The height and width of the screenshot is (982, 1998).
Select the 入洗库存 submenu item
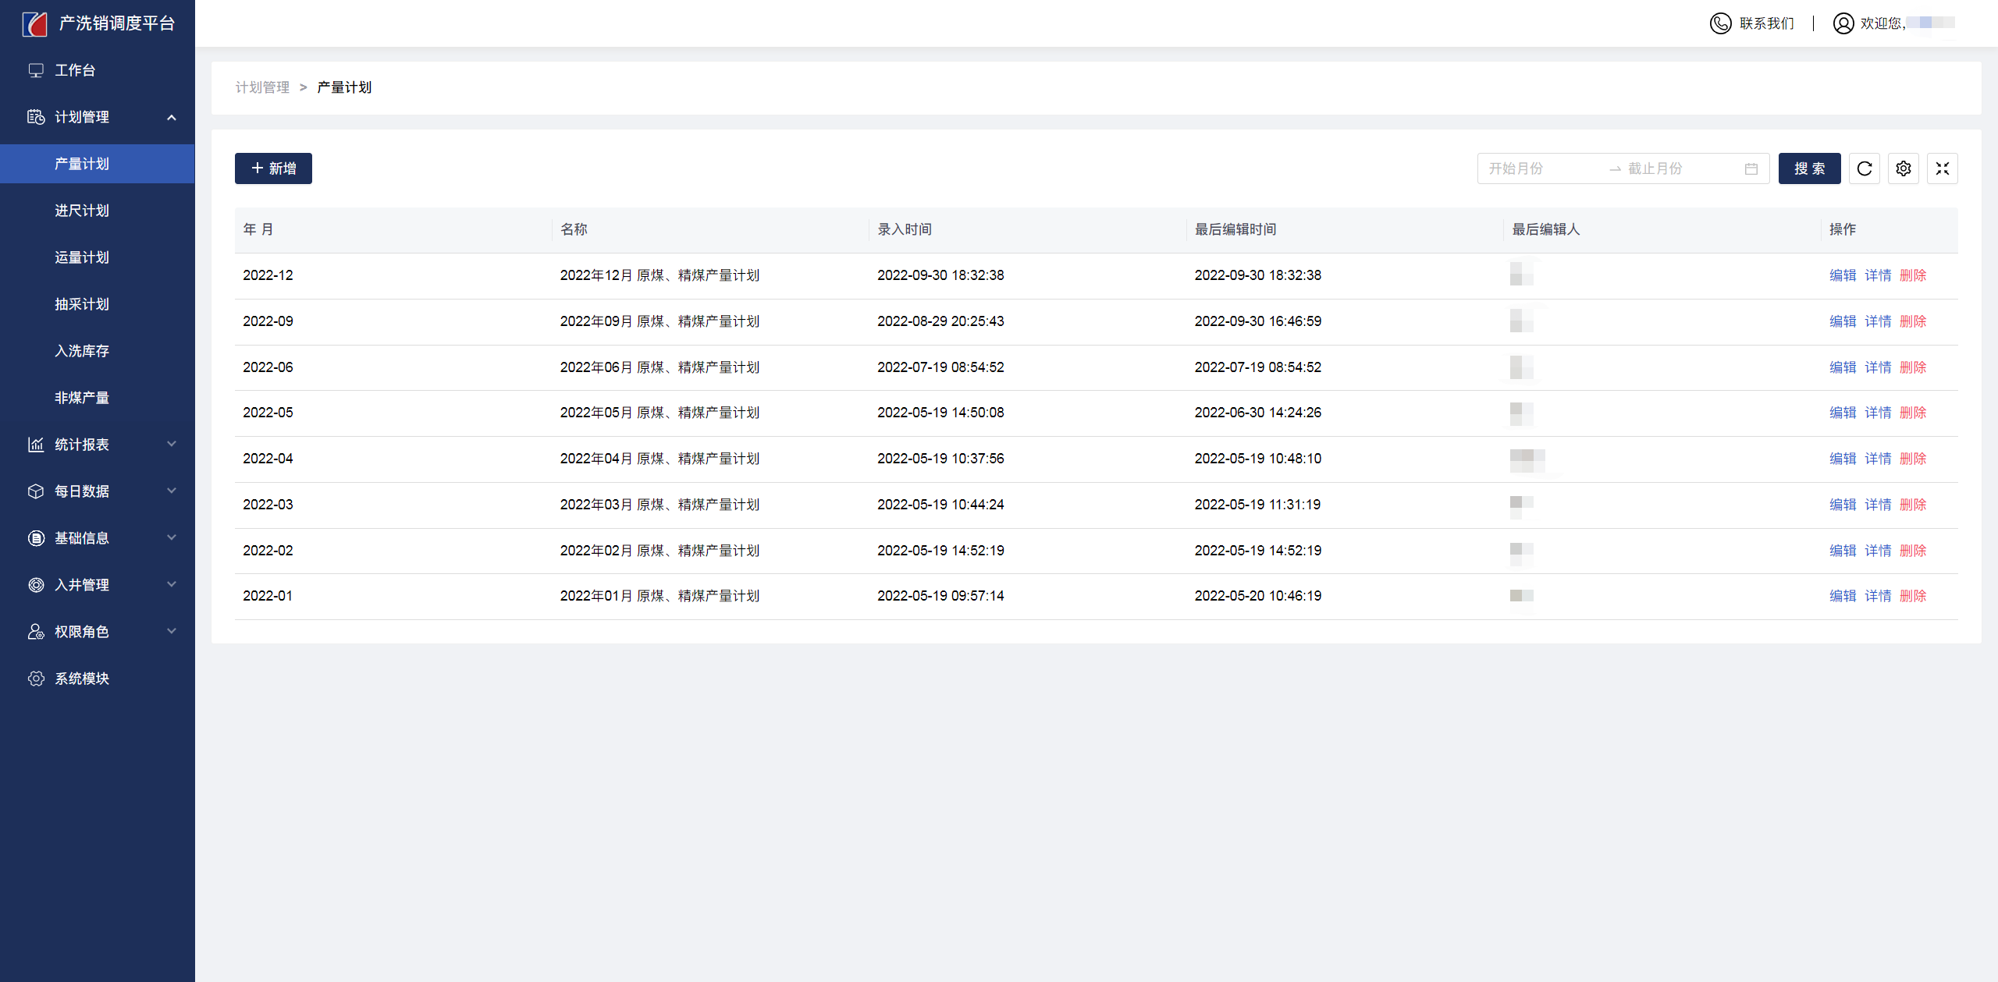click(82, 351)
